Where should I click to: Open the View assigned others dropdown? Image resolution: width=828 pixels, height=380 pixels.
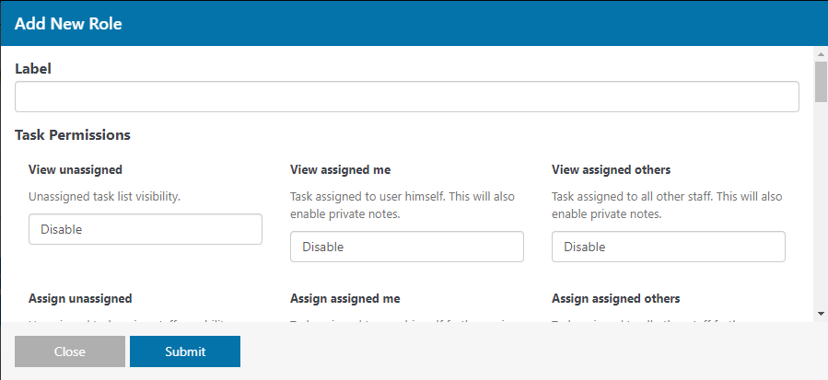click(669, 247)
